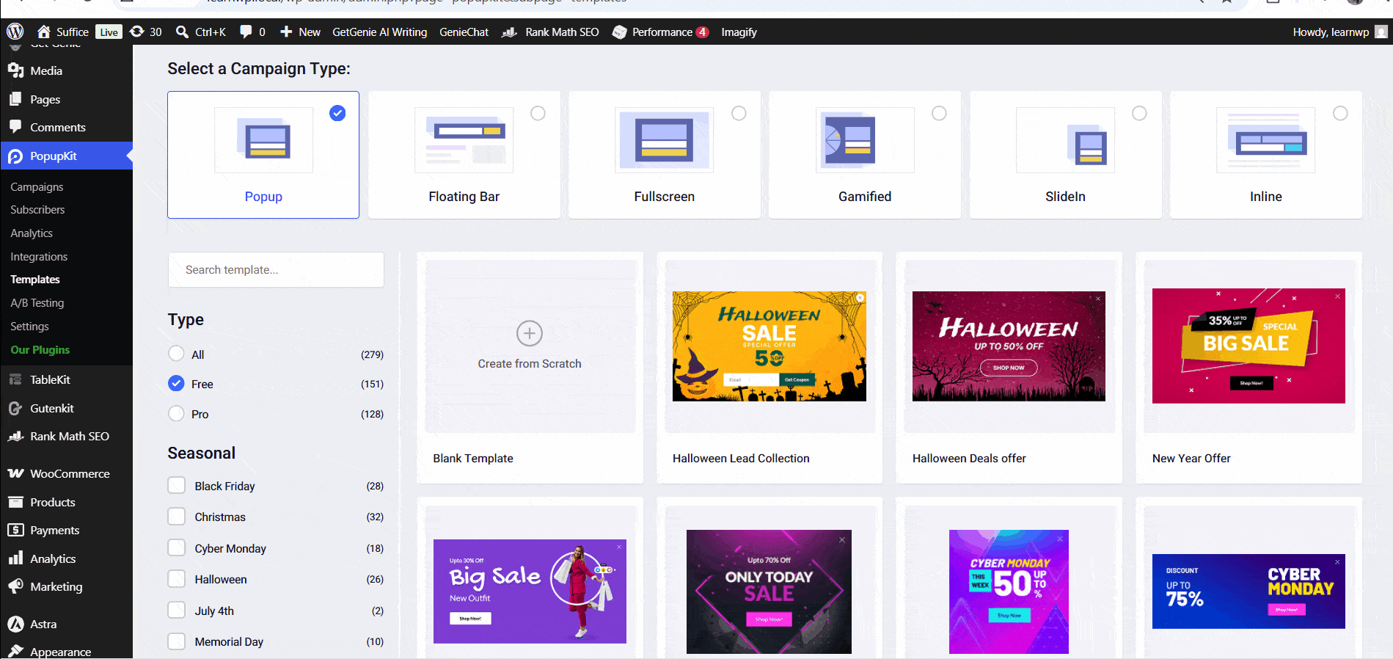Click the TableKit sidebar icon
This screenshot has height=659, width=1393.
tap(15, 379)
